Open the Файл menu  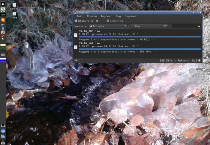tap(80, 16)
